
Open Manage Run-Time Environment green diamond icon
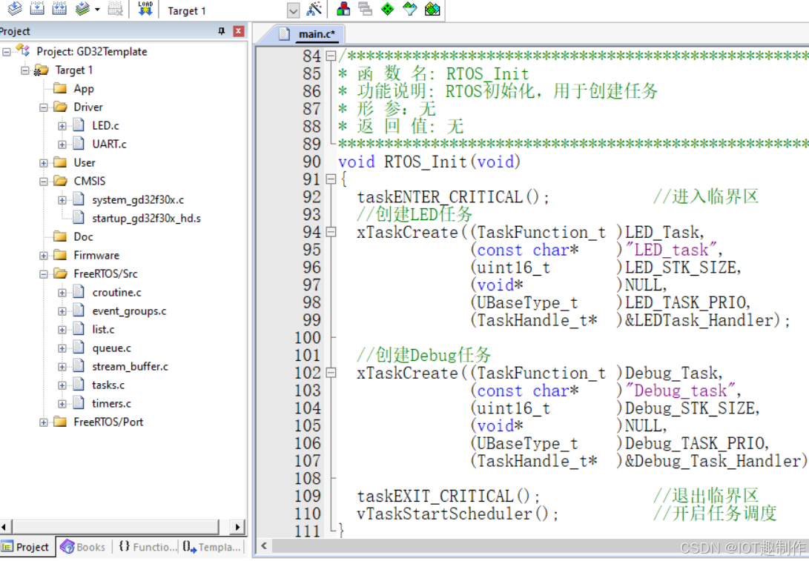[x=388, y=9]
